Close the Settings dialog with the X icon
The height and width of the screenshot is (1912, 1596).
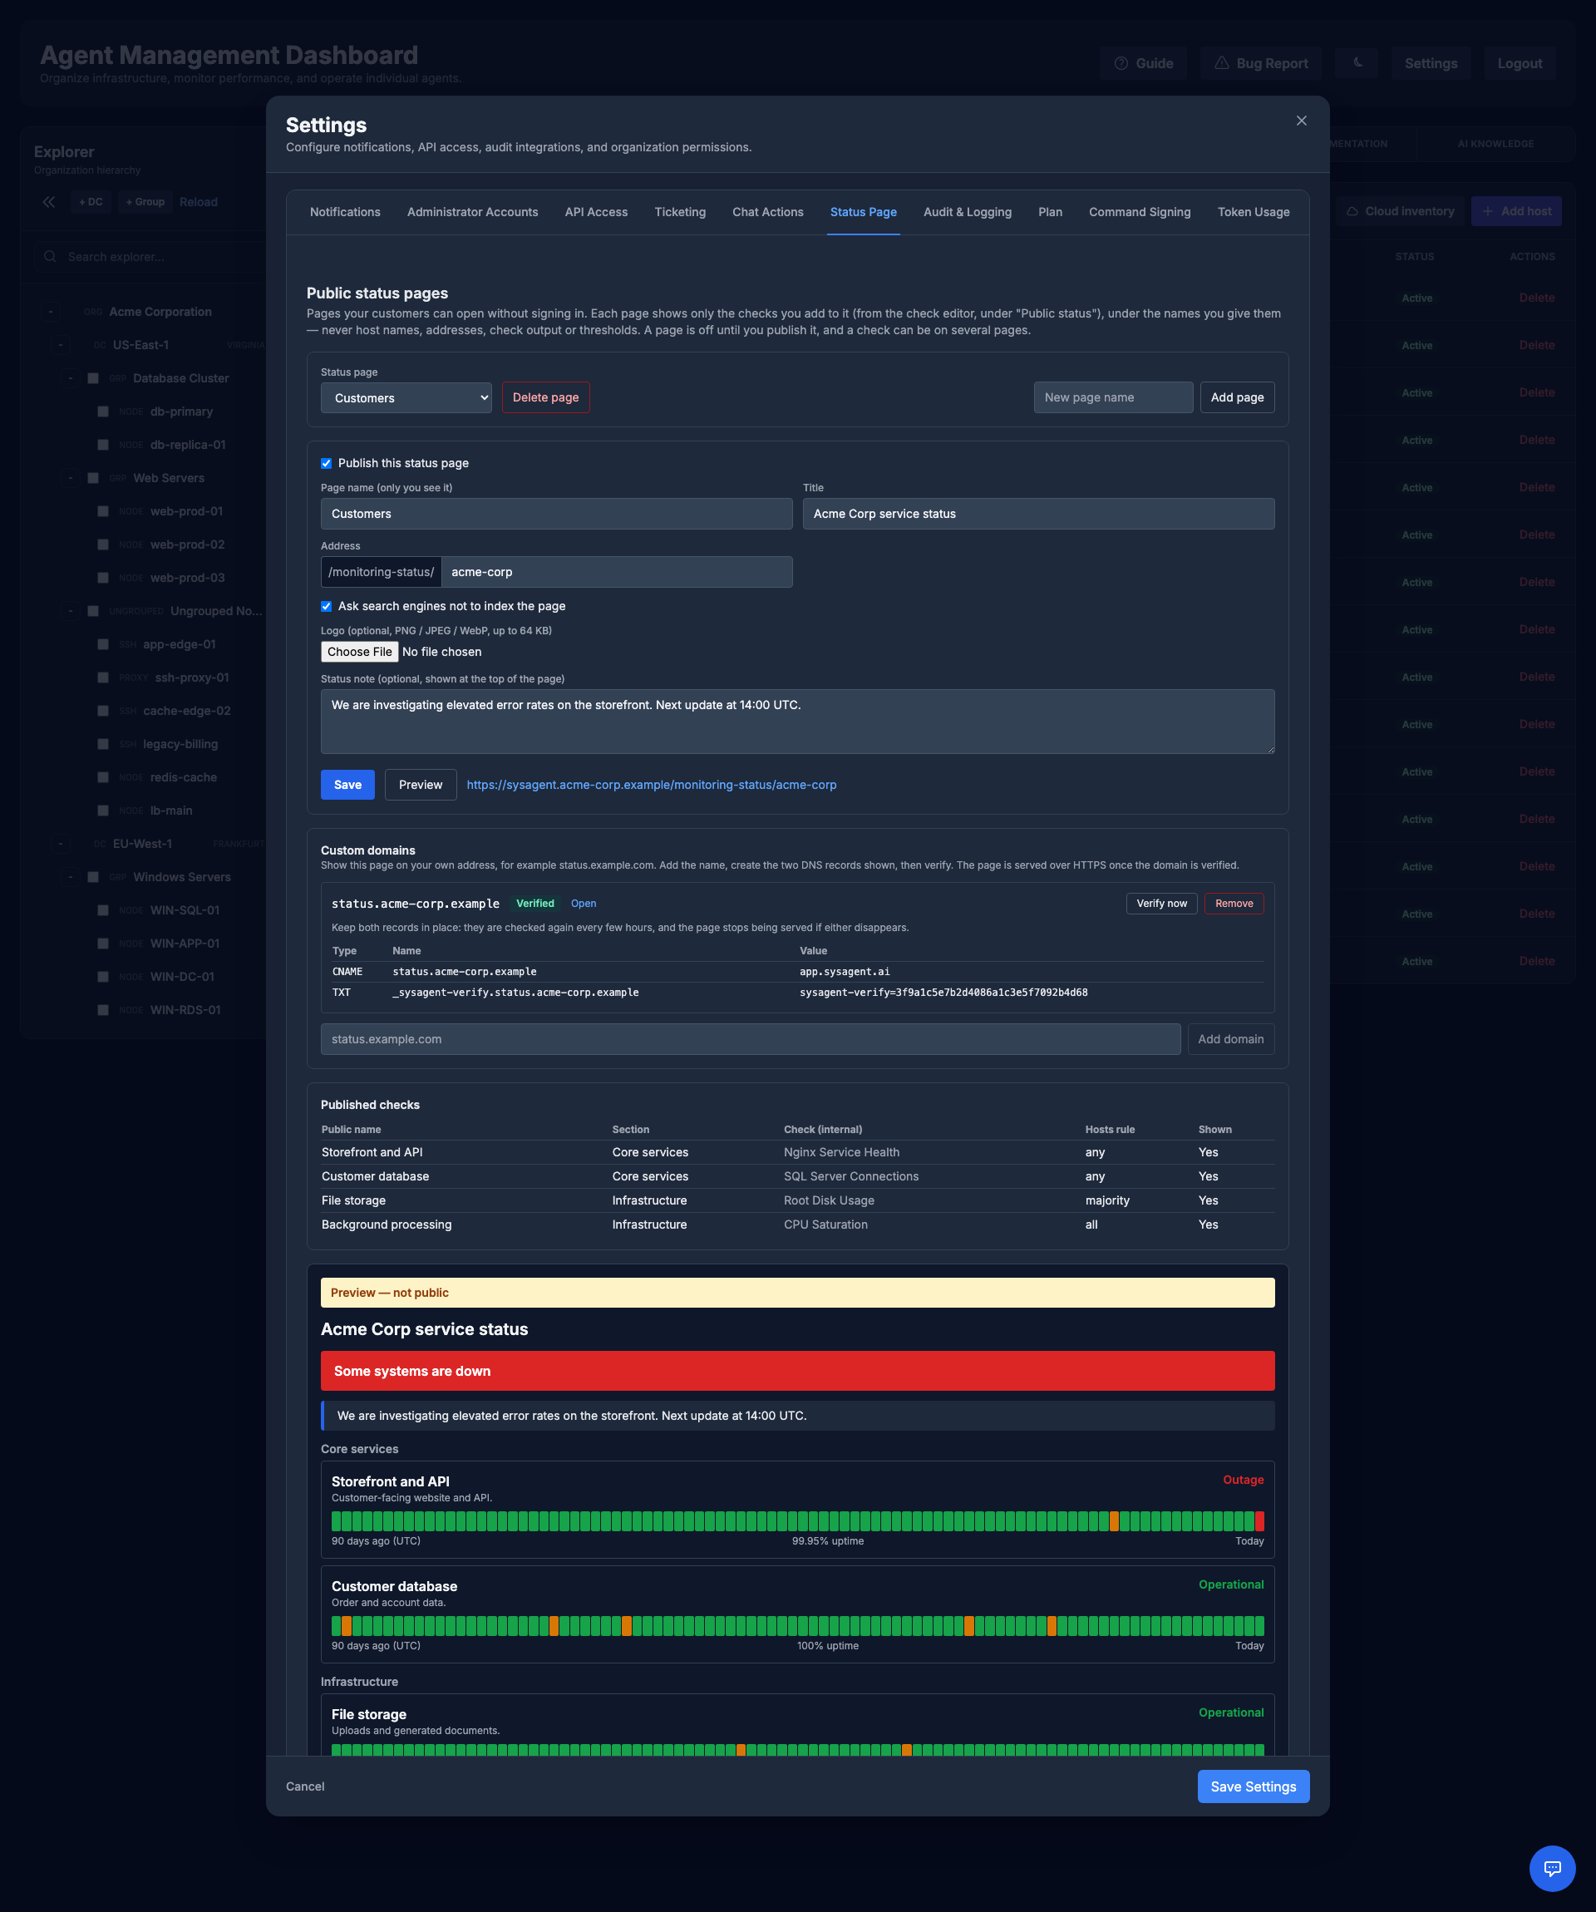click(x=1301, y=121)
